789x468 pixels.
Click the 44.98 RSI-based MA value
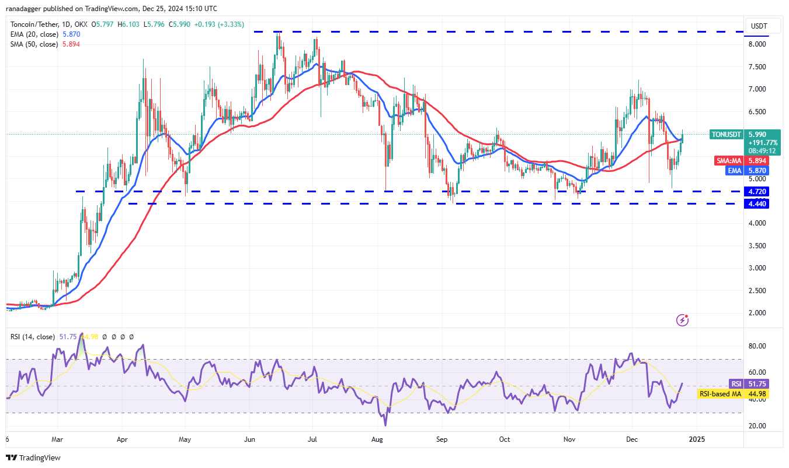coord(757,394)
